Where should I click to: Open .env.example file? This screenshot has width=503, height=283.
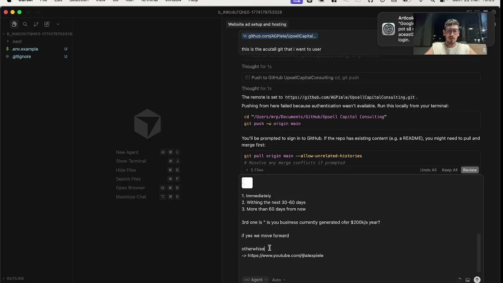tap(25, 49)
